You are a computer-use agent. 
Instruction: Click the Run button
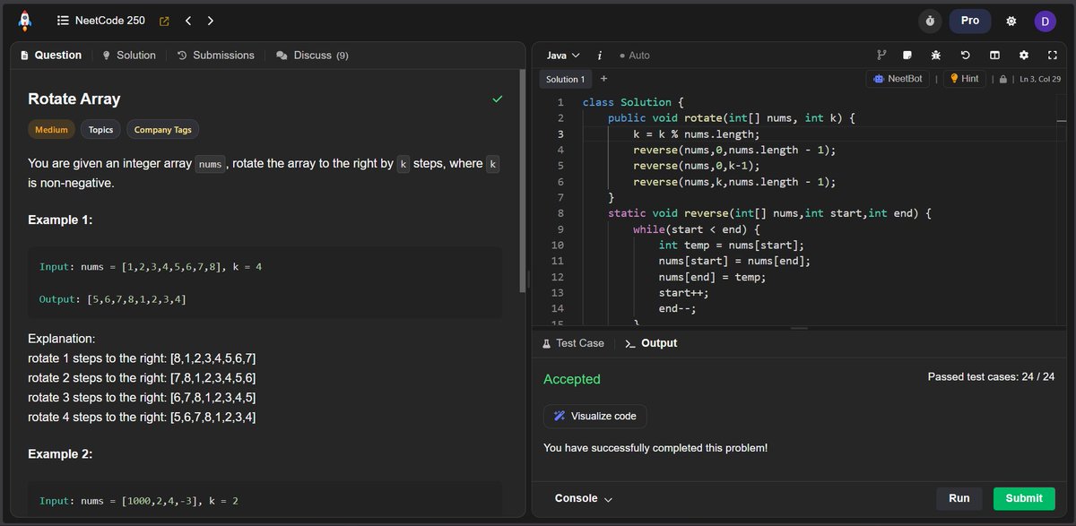point(959,498)
